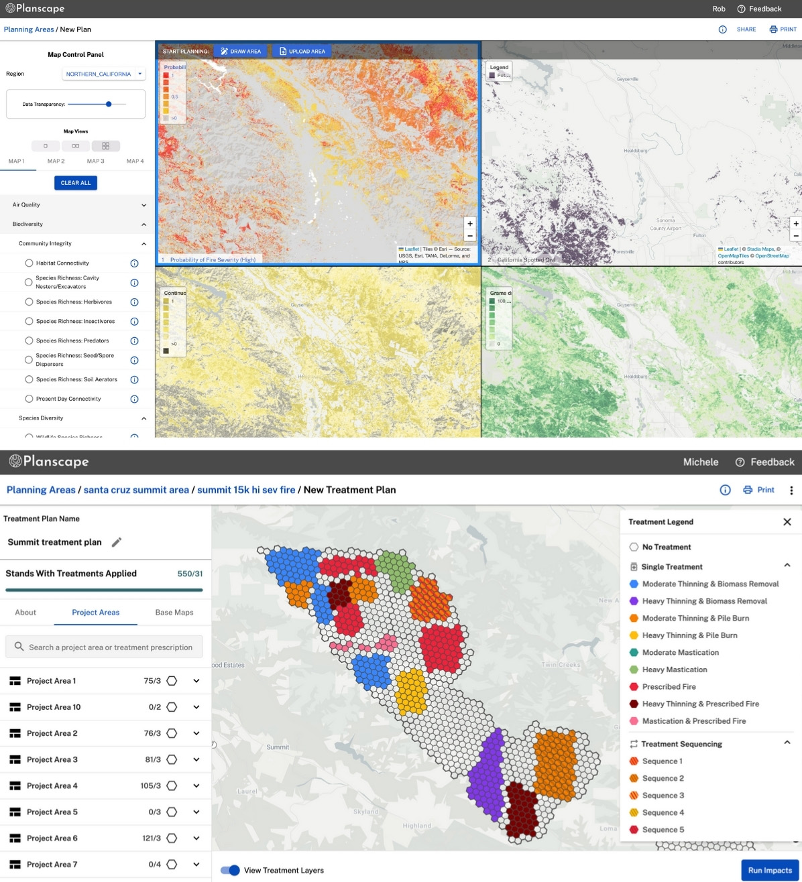
Task: Close the Treatment Legend panel
Action: tap(787, 522)
